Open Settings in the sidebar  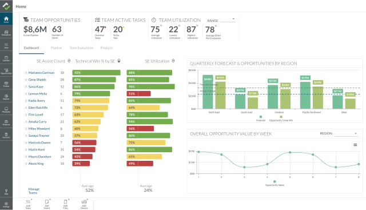(x=6, y=205)
